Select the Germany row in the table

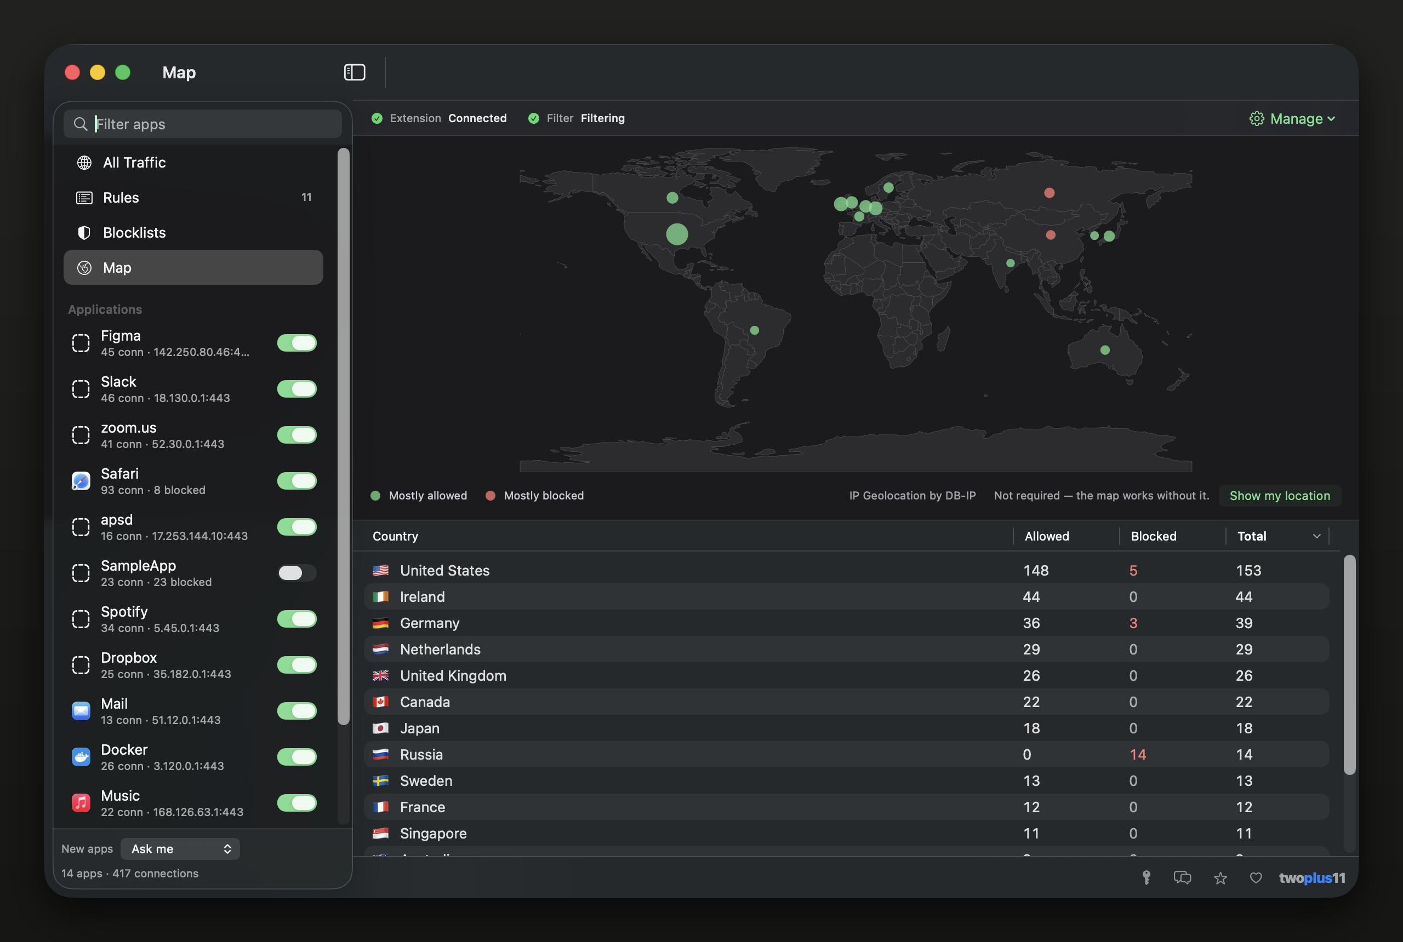[x=846, y=623]
